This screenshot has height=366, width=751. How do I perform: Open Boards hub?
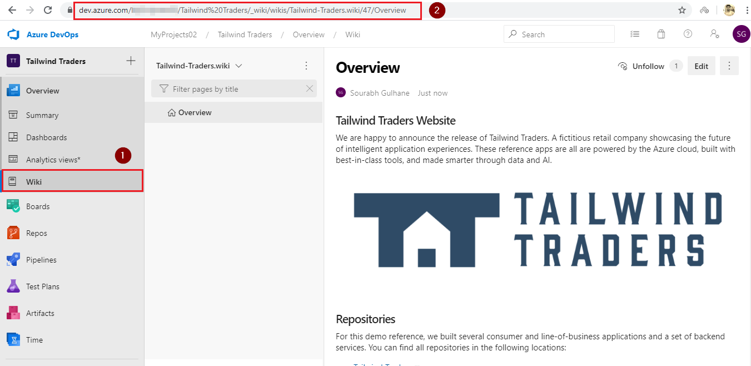pyautogui.click(x=72, y=206)
